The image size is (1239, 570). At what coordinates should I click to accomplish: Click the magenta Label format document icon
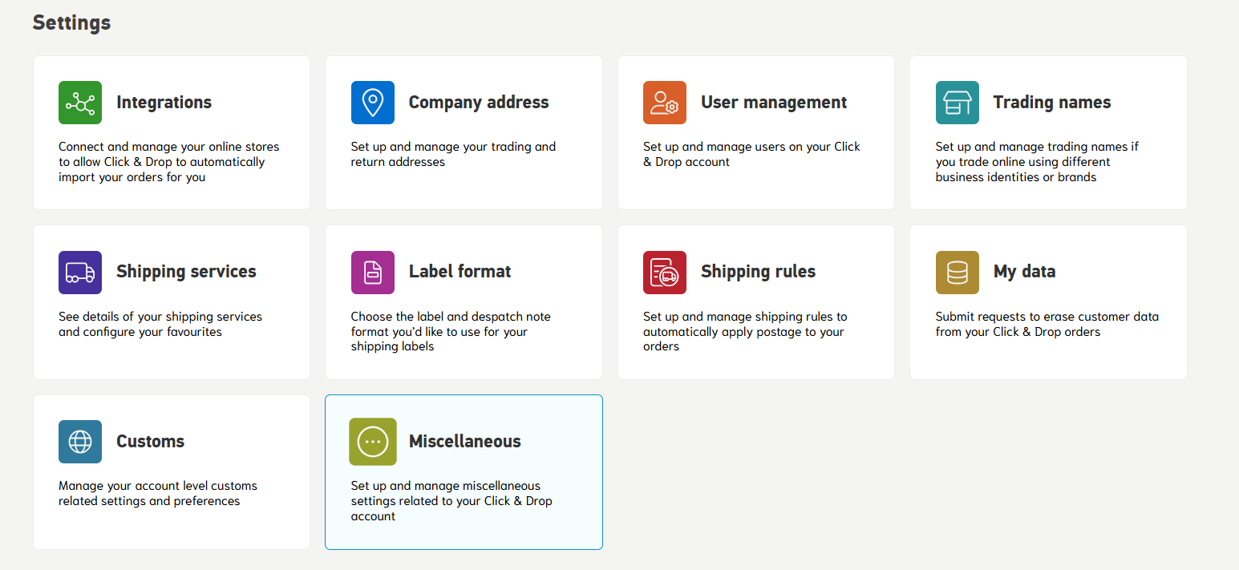click(373, 273)
